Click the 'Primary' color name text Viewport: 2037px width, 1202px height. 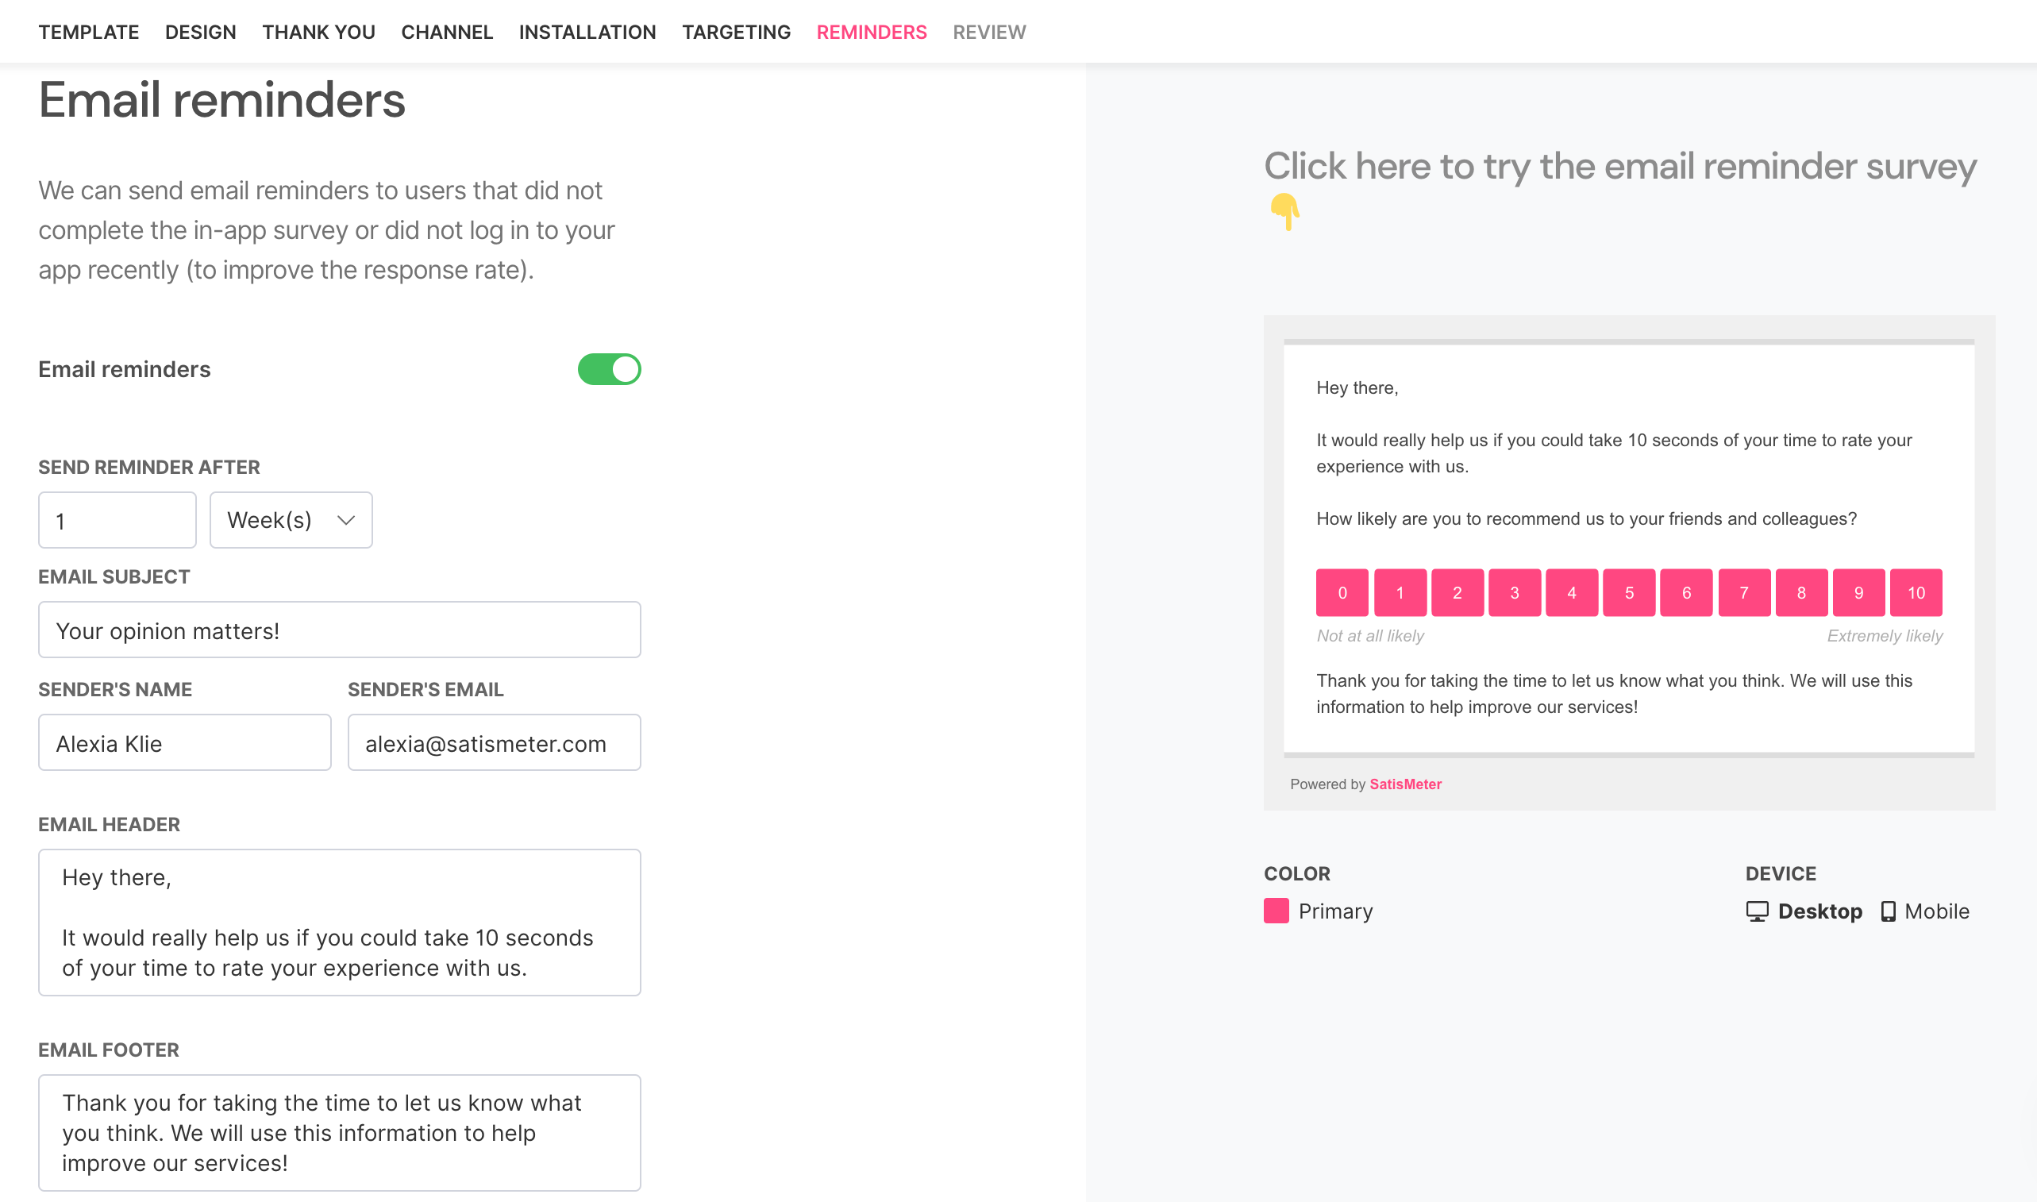1336,912
